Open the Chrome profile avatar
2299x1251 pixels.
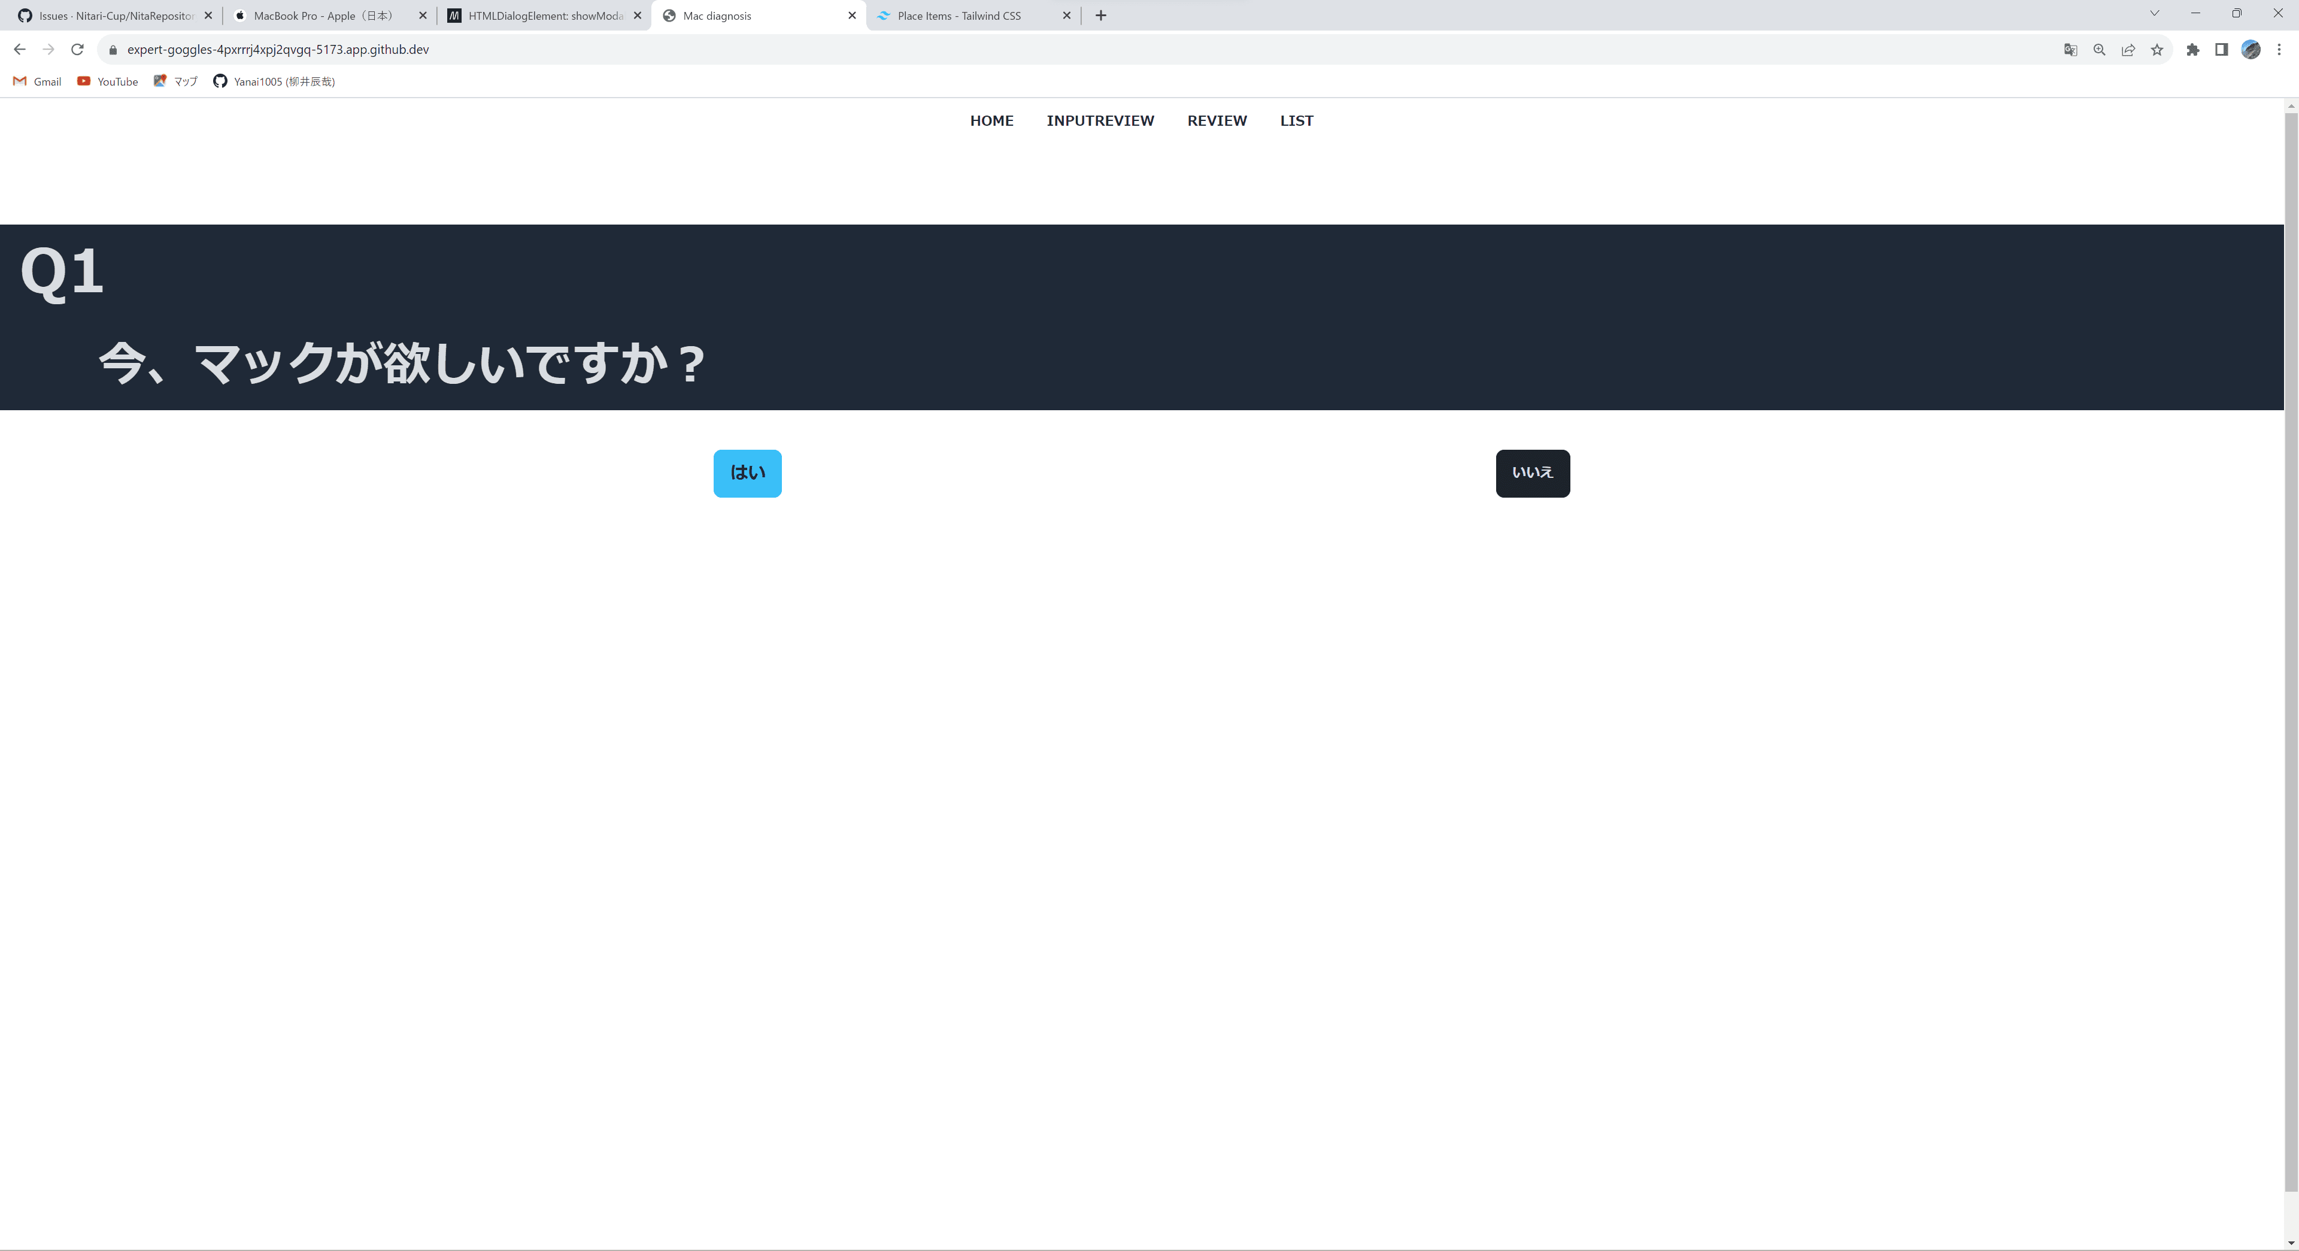point(2251,50)
